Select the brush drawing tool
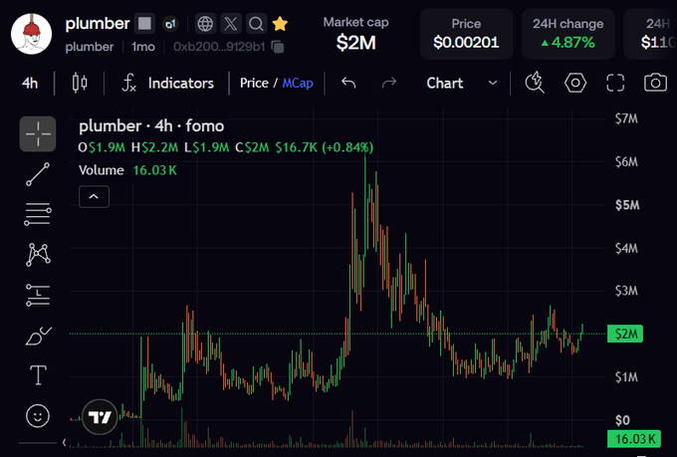 [x=38, y=336]
